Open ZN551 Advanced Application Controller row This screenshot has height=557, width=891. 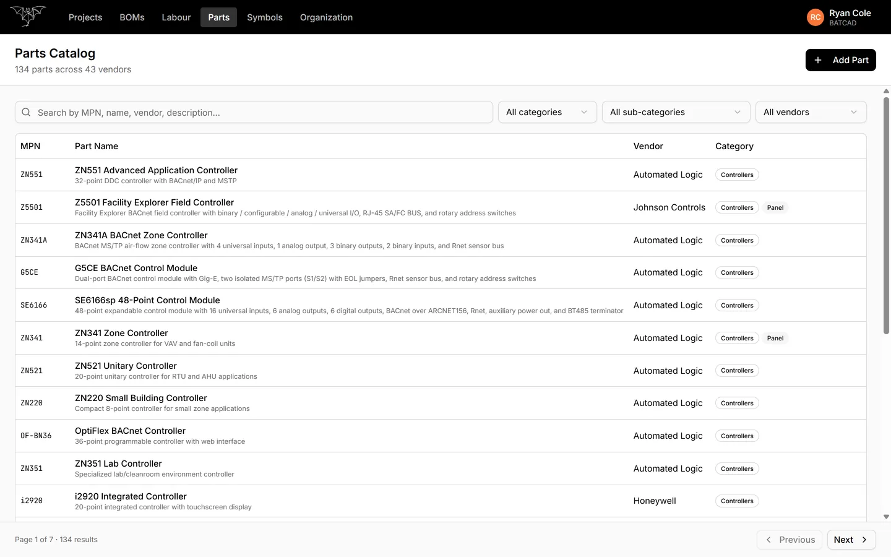click(441, 175)
